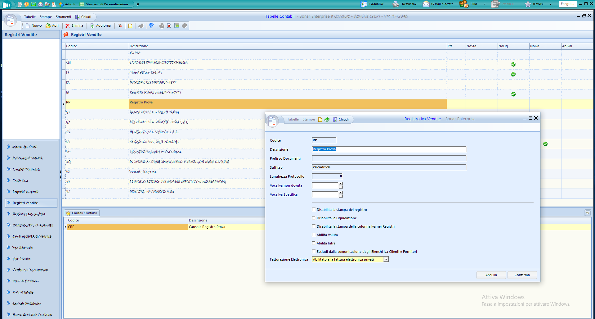Tick the Abilita Intra checkbox
This screenshot has width=595, height=319.
pyautogui.click(x=314, y=243)
